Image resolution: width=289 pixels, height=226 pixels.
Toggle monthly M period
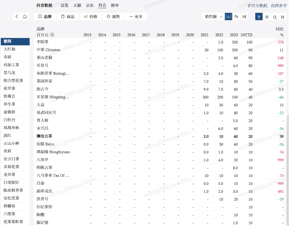[x=283, y=17]
